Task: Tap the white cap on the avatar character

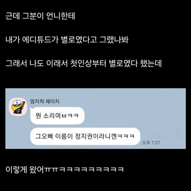Action: click(x=16, y=102)
